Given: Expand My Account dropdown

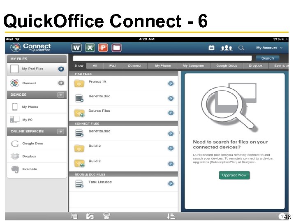Looking at the screenshot, I should 269,48.
